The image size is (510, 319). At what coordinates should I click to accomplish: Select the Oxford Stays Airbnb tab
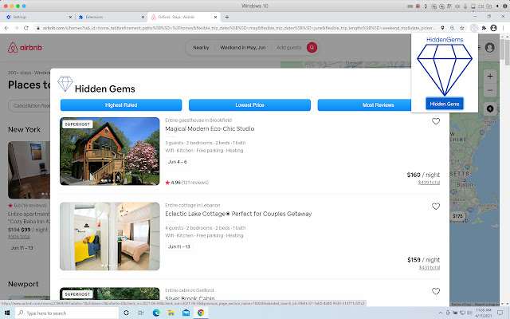tap(183, 17)
